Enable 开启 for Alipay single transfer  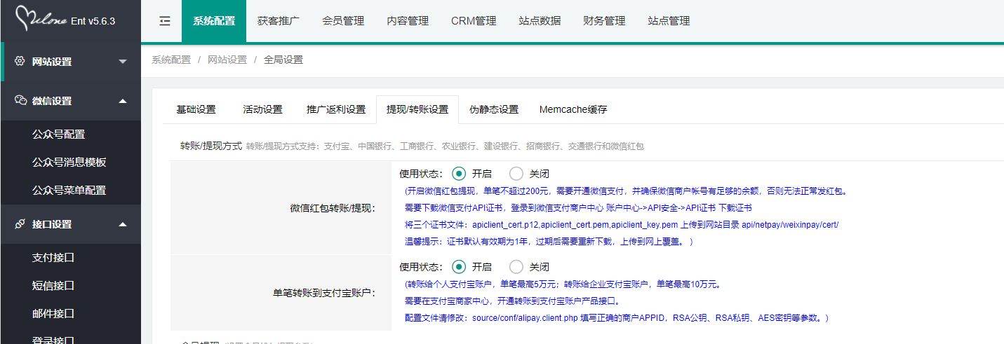pyautogui.click(x=460, y=267)
